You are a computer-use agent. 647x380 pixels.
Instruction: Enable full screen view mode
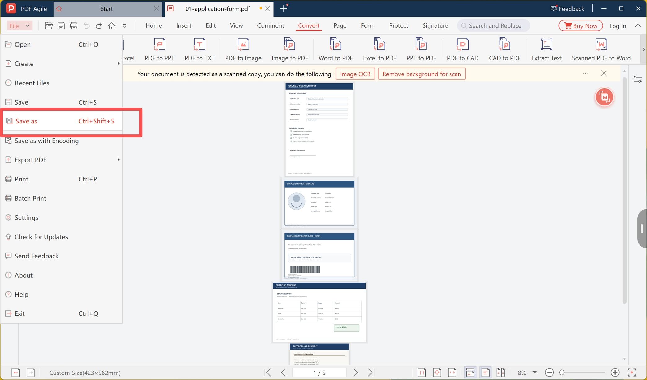coord(632,372)
